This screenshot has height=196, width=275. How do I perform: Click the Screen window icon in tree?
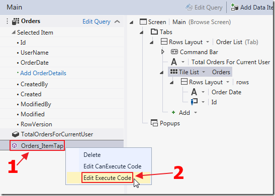pos(143,22)
